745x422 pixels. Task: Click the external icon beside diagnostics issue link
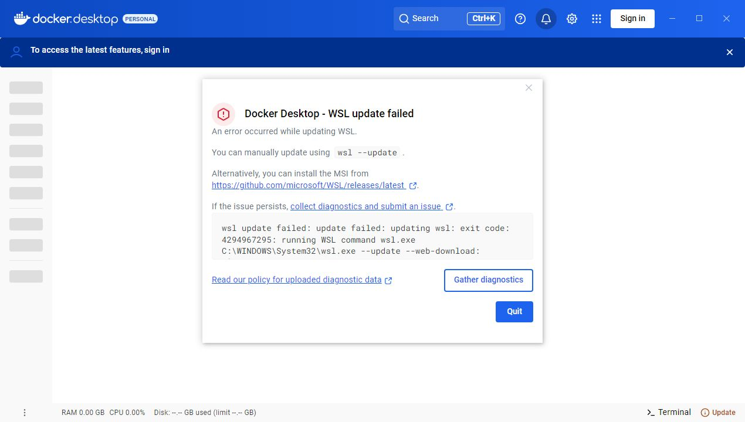click(x=449, y=207)
